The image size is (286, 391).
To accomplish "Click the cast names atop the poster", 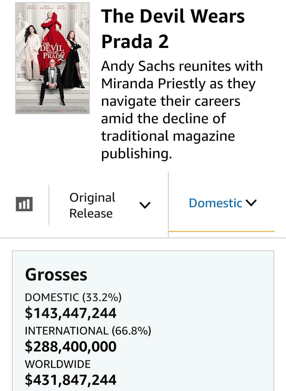I will click(x=53, y=7).
